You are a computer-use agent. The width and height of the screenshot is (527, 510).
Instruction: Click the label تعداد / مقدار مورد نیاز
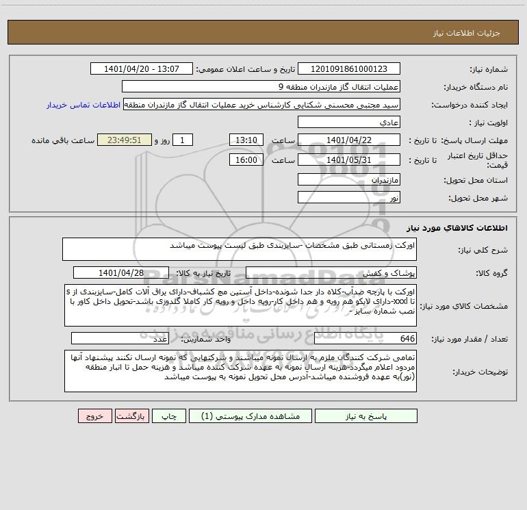pos(470,340)
